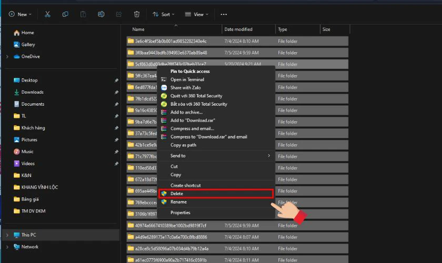Open the View dropdown menu
Screen dimensions: 442x263
tap(198, 14)
